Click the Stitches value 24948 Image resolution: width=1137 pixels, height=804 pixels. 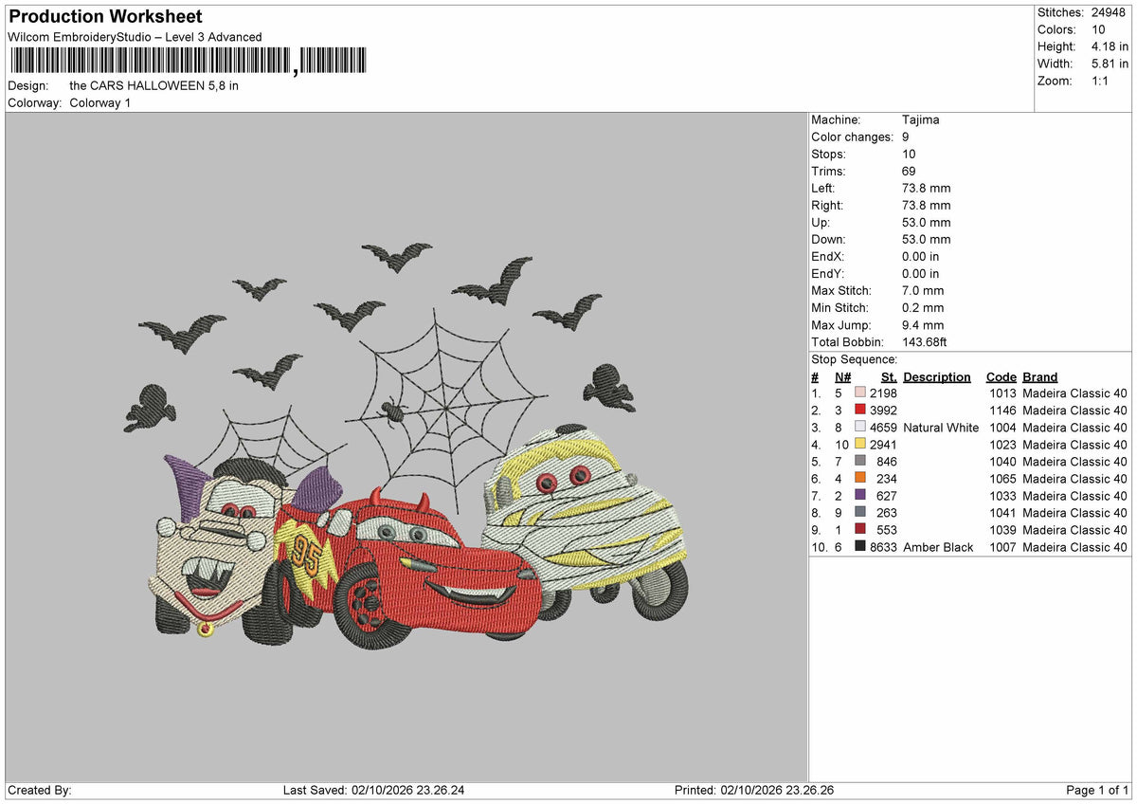point(1110,12)
